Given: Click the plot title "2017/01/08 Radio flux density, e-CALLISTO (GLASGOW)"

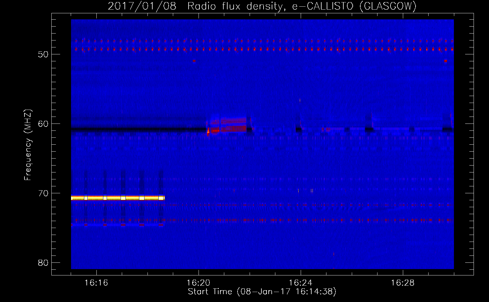Looking at the screenshot, I should click(x=262, y=6).
